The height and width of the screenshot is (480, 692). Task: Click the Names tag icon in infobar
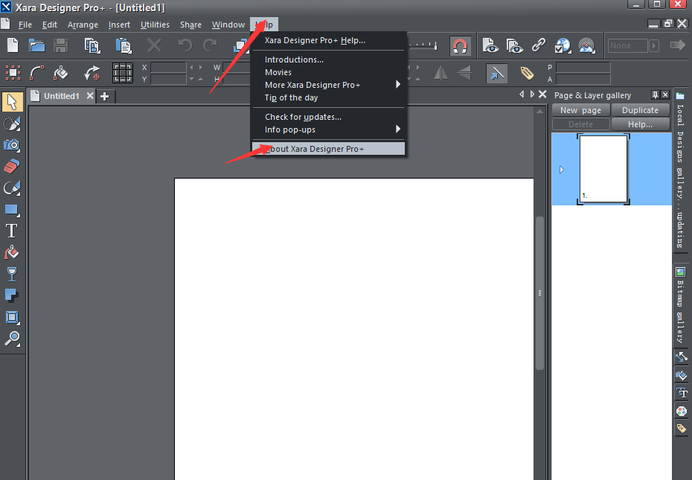pyautogui.click(x=527, y=73)
